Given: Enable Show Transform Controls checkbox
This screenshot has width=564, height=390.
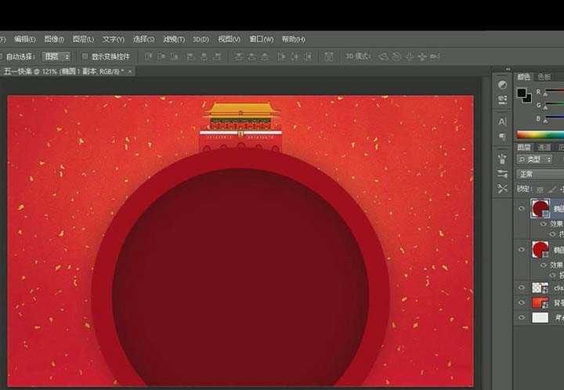Looking at the screenshot, I should click(85, 56).
